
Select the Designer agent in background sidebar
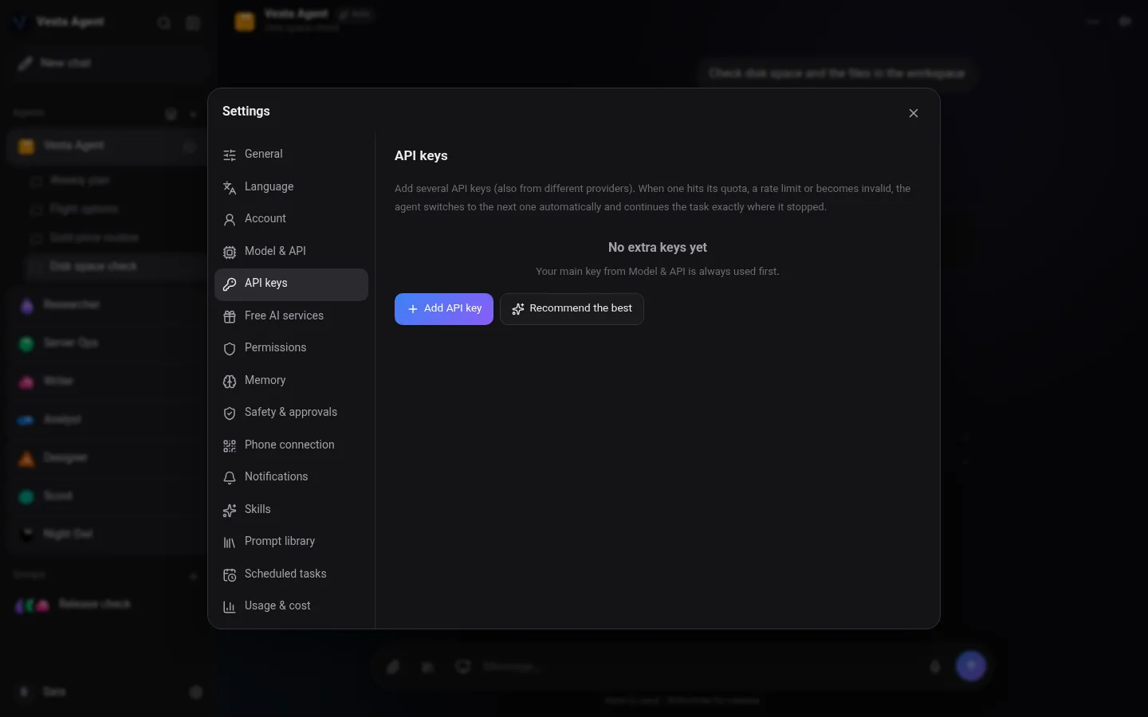108,458
